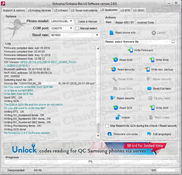Toggle Skip Read/Write QCN during Unlock checkbox
This screenshot has width=182, height=175.
(x=107, y=126)
